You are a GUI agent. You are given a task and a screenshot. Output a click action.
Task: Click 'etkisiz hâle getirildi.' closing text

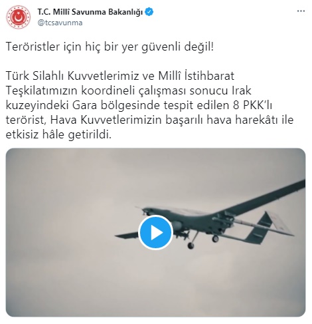(x=58, y=134)
